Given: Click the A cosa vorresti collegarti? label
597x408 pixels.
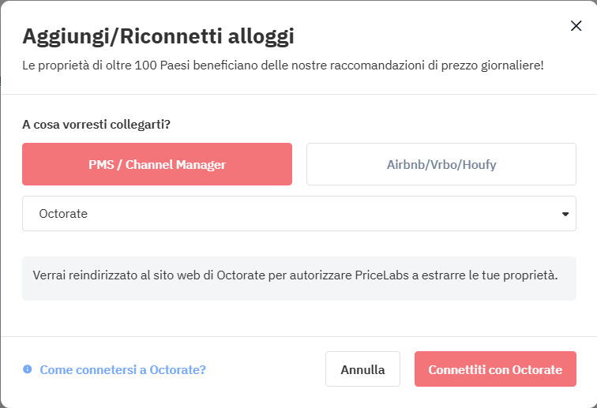Looking at the screenshot, I should point(96,125).
